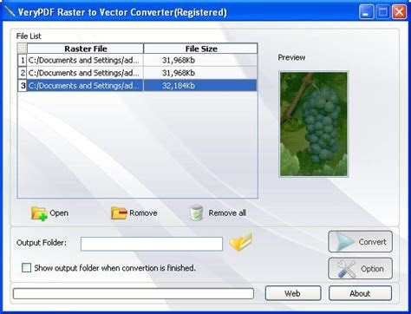Click the Raster File column header

85,49
